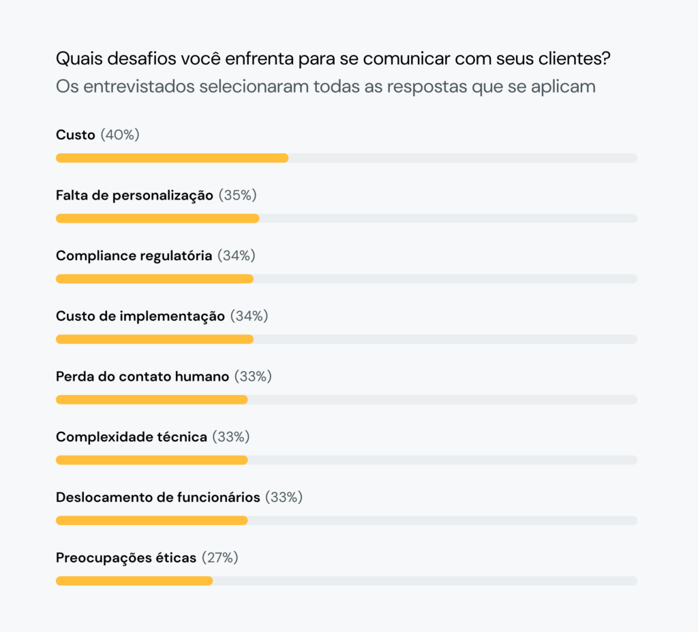
Task: Select the 'Custo de implementação' label
Action: 140,316
